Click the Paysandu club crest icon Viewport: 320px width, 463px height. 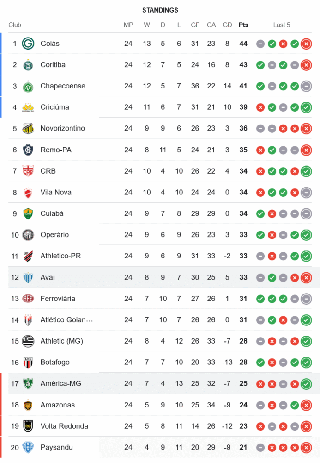28,448
